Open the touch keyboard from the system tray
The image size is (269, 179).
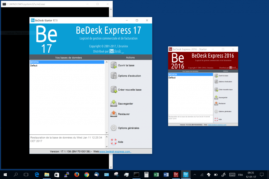point(232,175)
